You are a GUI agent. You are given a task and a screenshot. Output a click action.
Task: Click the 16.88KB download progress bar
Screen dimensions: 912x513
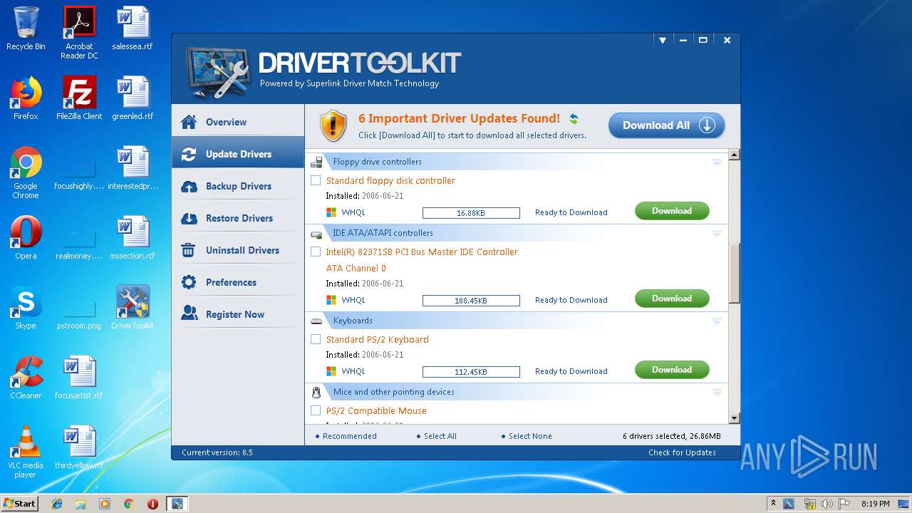pyautogui.click(x=471, y=213)
